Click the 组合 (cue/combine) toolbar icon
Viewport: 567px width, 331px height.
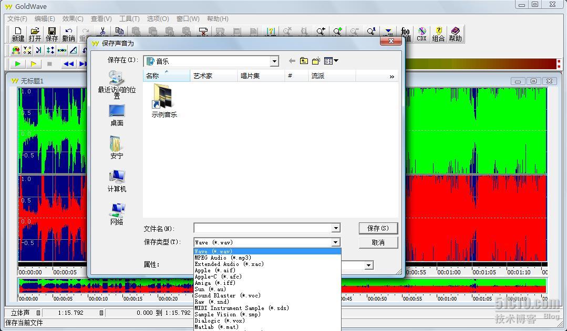(x=438, y=34)
